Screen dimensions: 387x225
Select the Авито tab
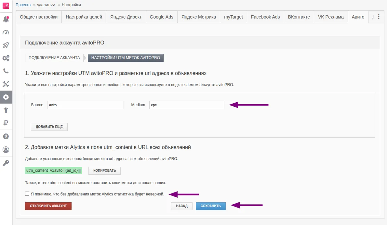point(358,17)
